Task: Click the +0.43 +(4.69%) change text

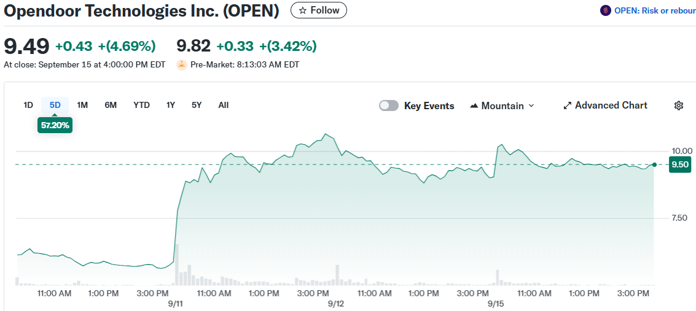Action: (105, 46)
